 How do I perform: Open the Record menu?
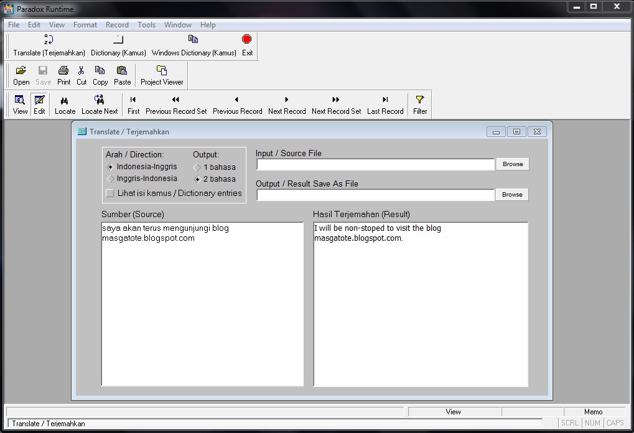coord(117,25)
